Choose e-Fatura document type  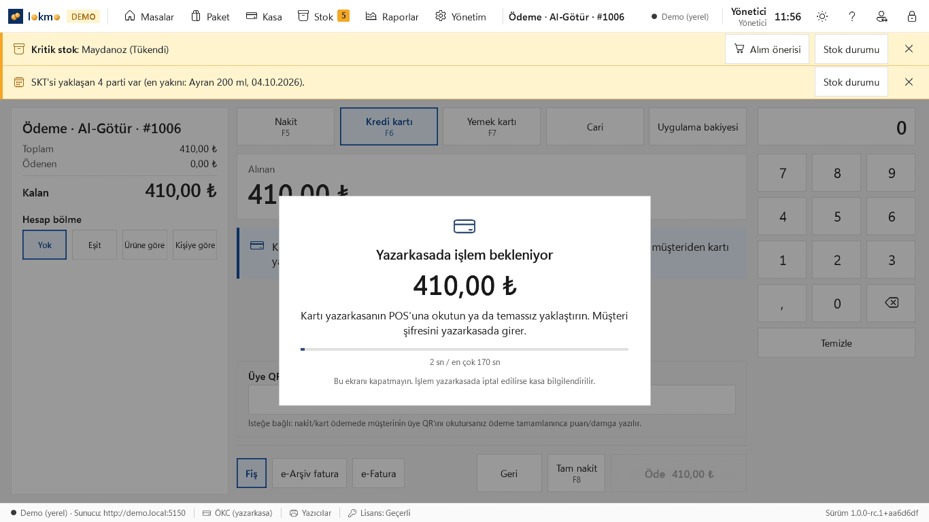coord(379,473)
